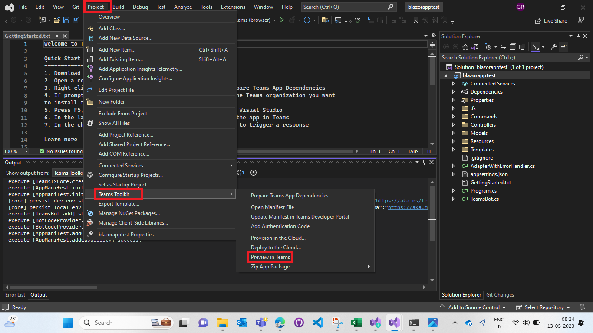593x333 pixels.
Task: Toggle the file nesting button in Solution Explorer
Action: coord(536,47)
